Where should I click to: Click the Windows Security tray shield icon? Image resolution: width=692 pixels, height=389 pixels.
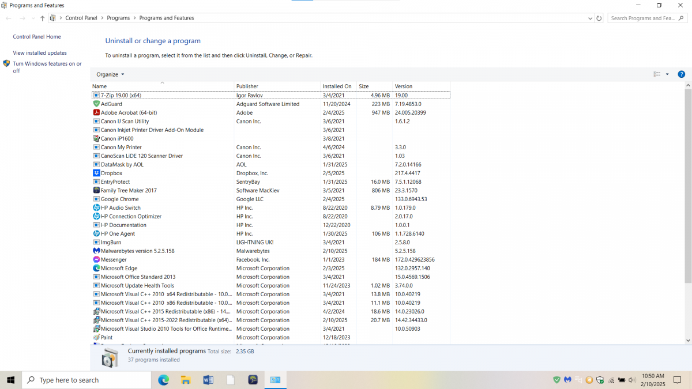pyautogui.click(x=600, y=380)
